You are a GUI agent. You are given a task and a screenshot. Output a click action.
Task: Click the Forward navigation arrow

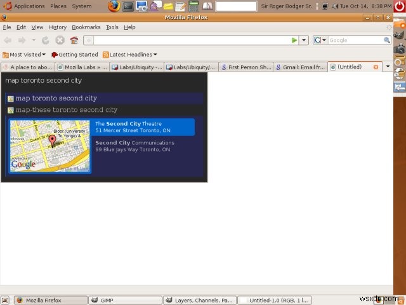[x=22, y=40]
